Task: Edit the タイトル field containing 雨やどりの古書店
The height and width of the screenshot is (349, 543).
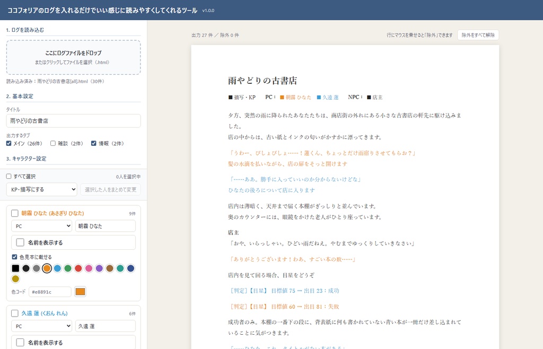Action: tap(73, 121)
